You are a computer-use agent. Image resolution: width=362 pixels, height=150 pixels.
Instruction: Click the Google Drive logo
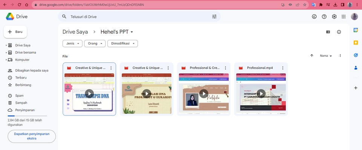(10, 17)
